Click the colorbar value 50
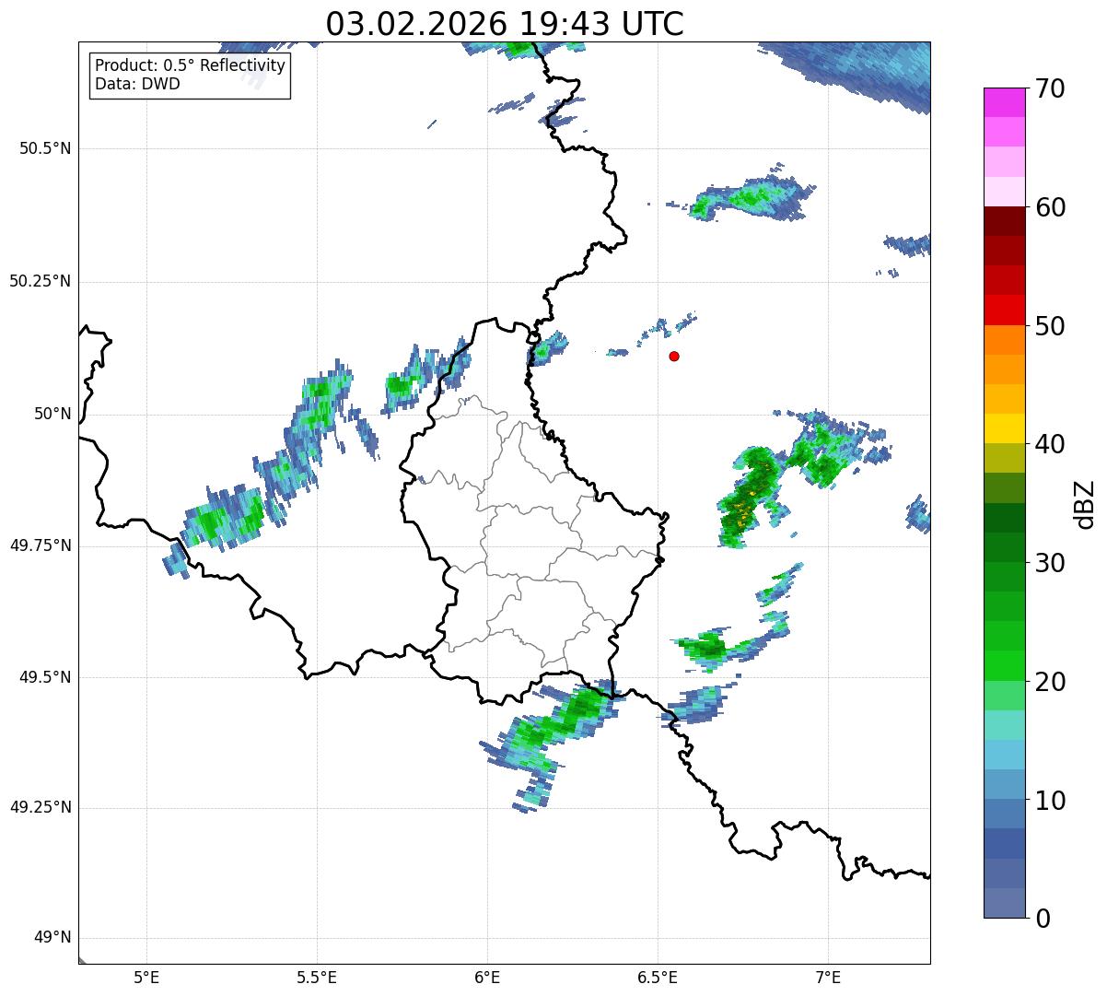1107x996 pixels. 1050,326
